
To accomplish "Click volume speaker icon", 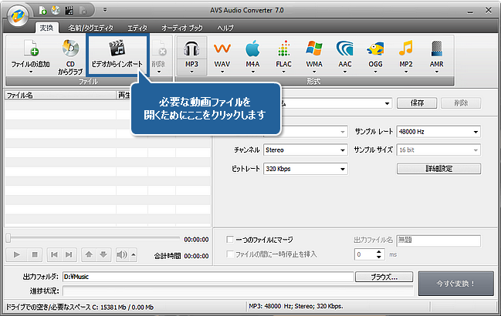I will pyautogui.click(x=122, y=255).
